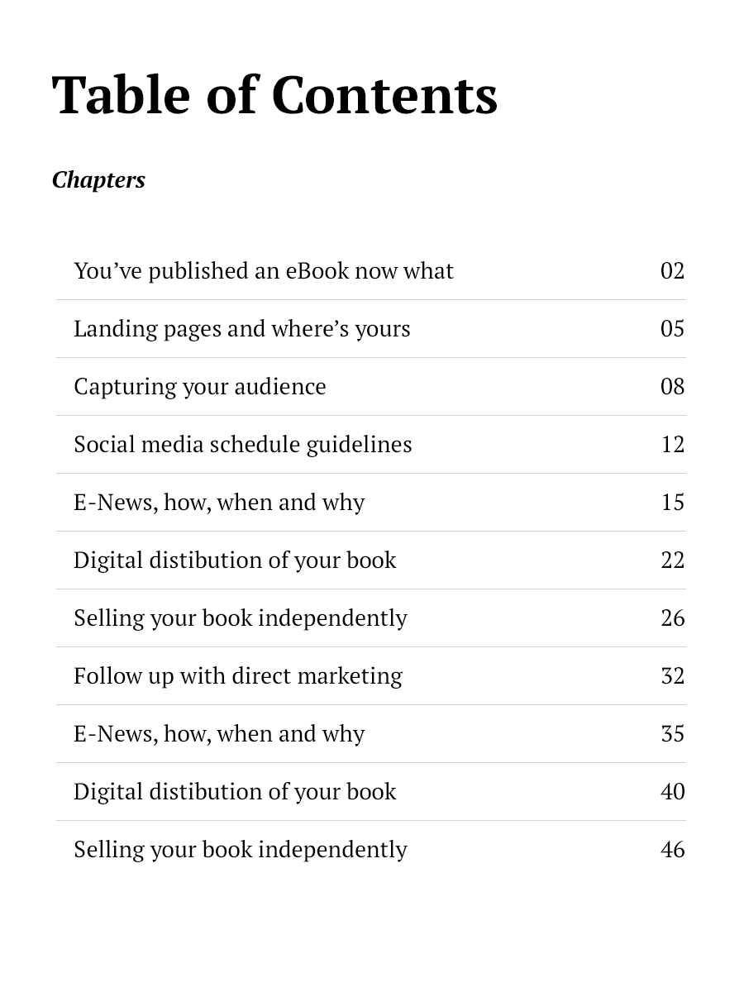The height and width of the screenshot is (992, 744).
Task: Open last "Selling your book independently" entry, page 46
Action: pyautogui.click(x=241, y=850)
